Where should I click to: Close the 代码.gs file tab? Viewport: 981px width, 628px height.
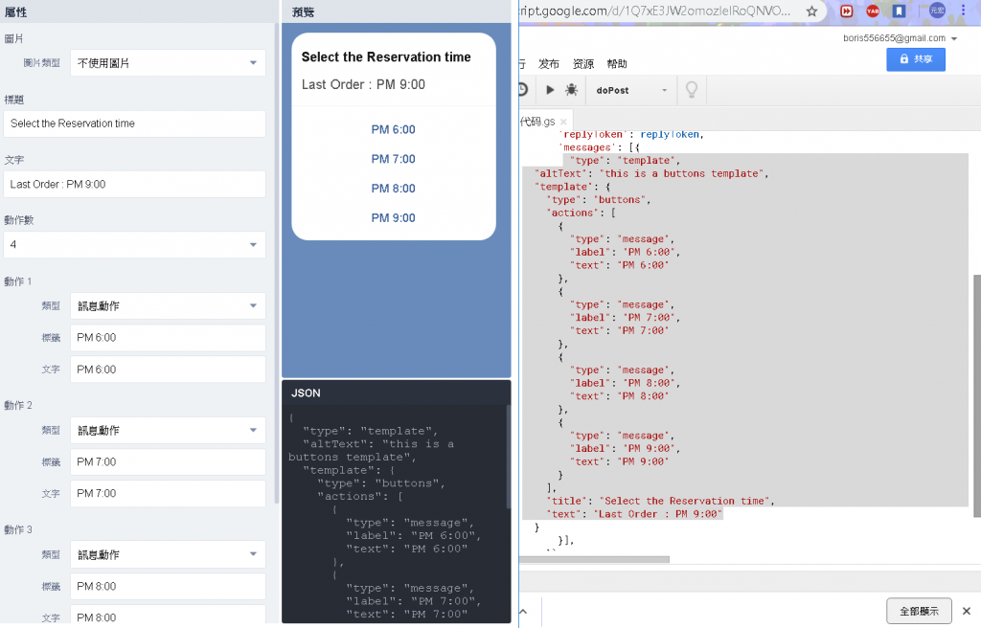(563, 122)
